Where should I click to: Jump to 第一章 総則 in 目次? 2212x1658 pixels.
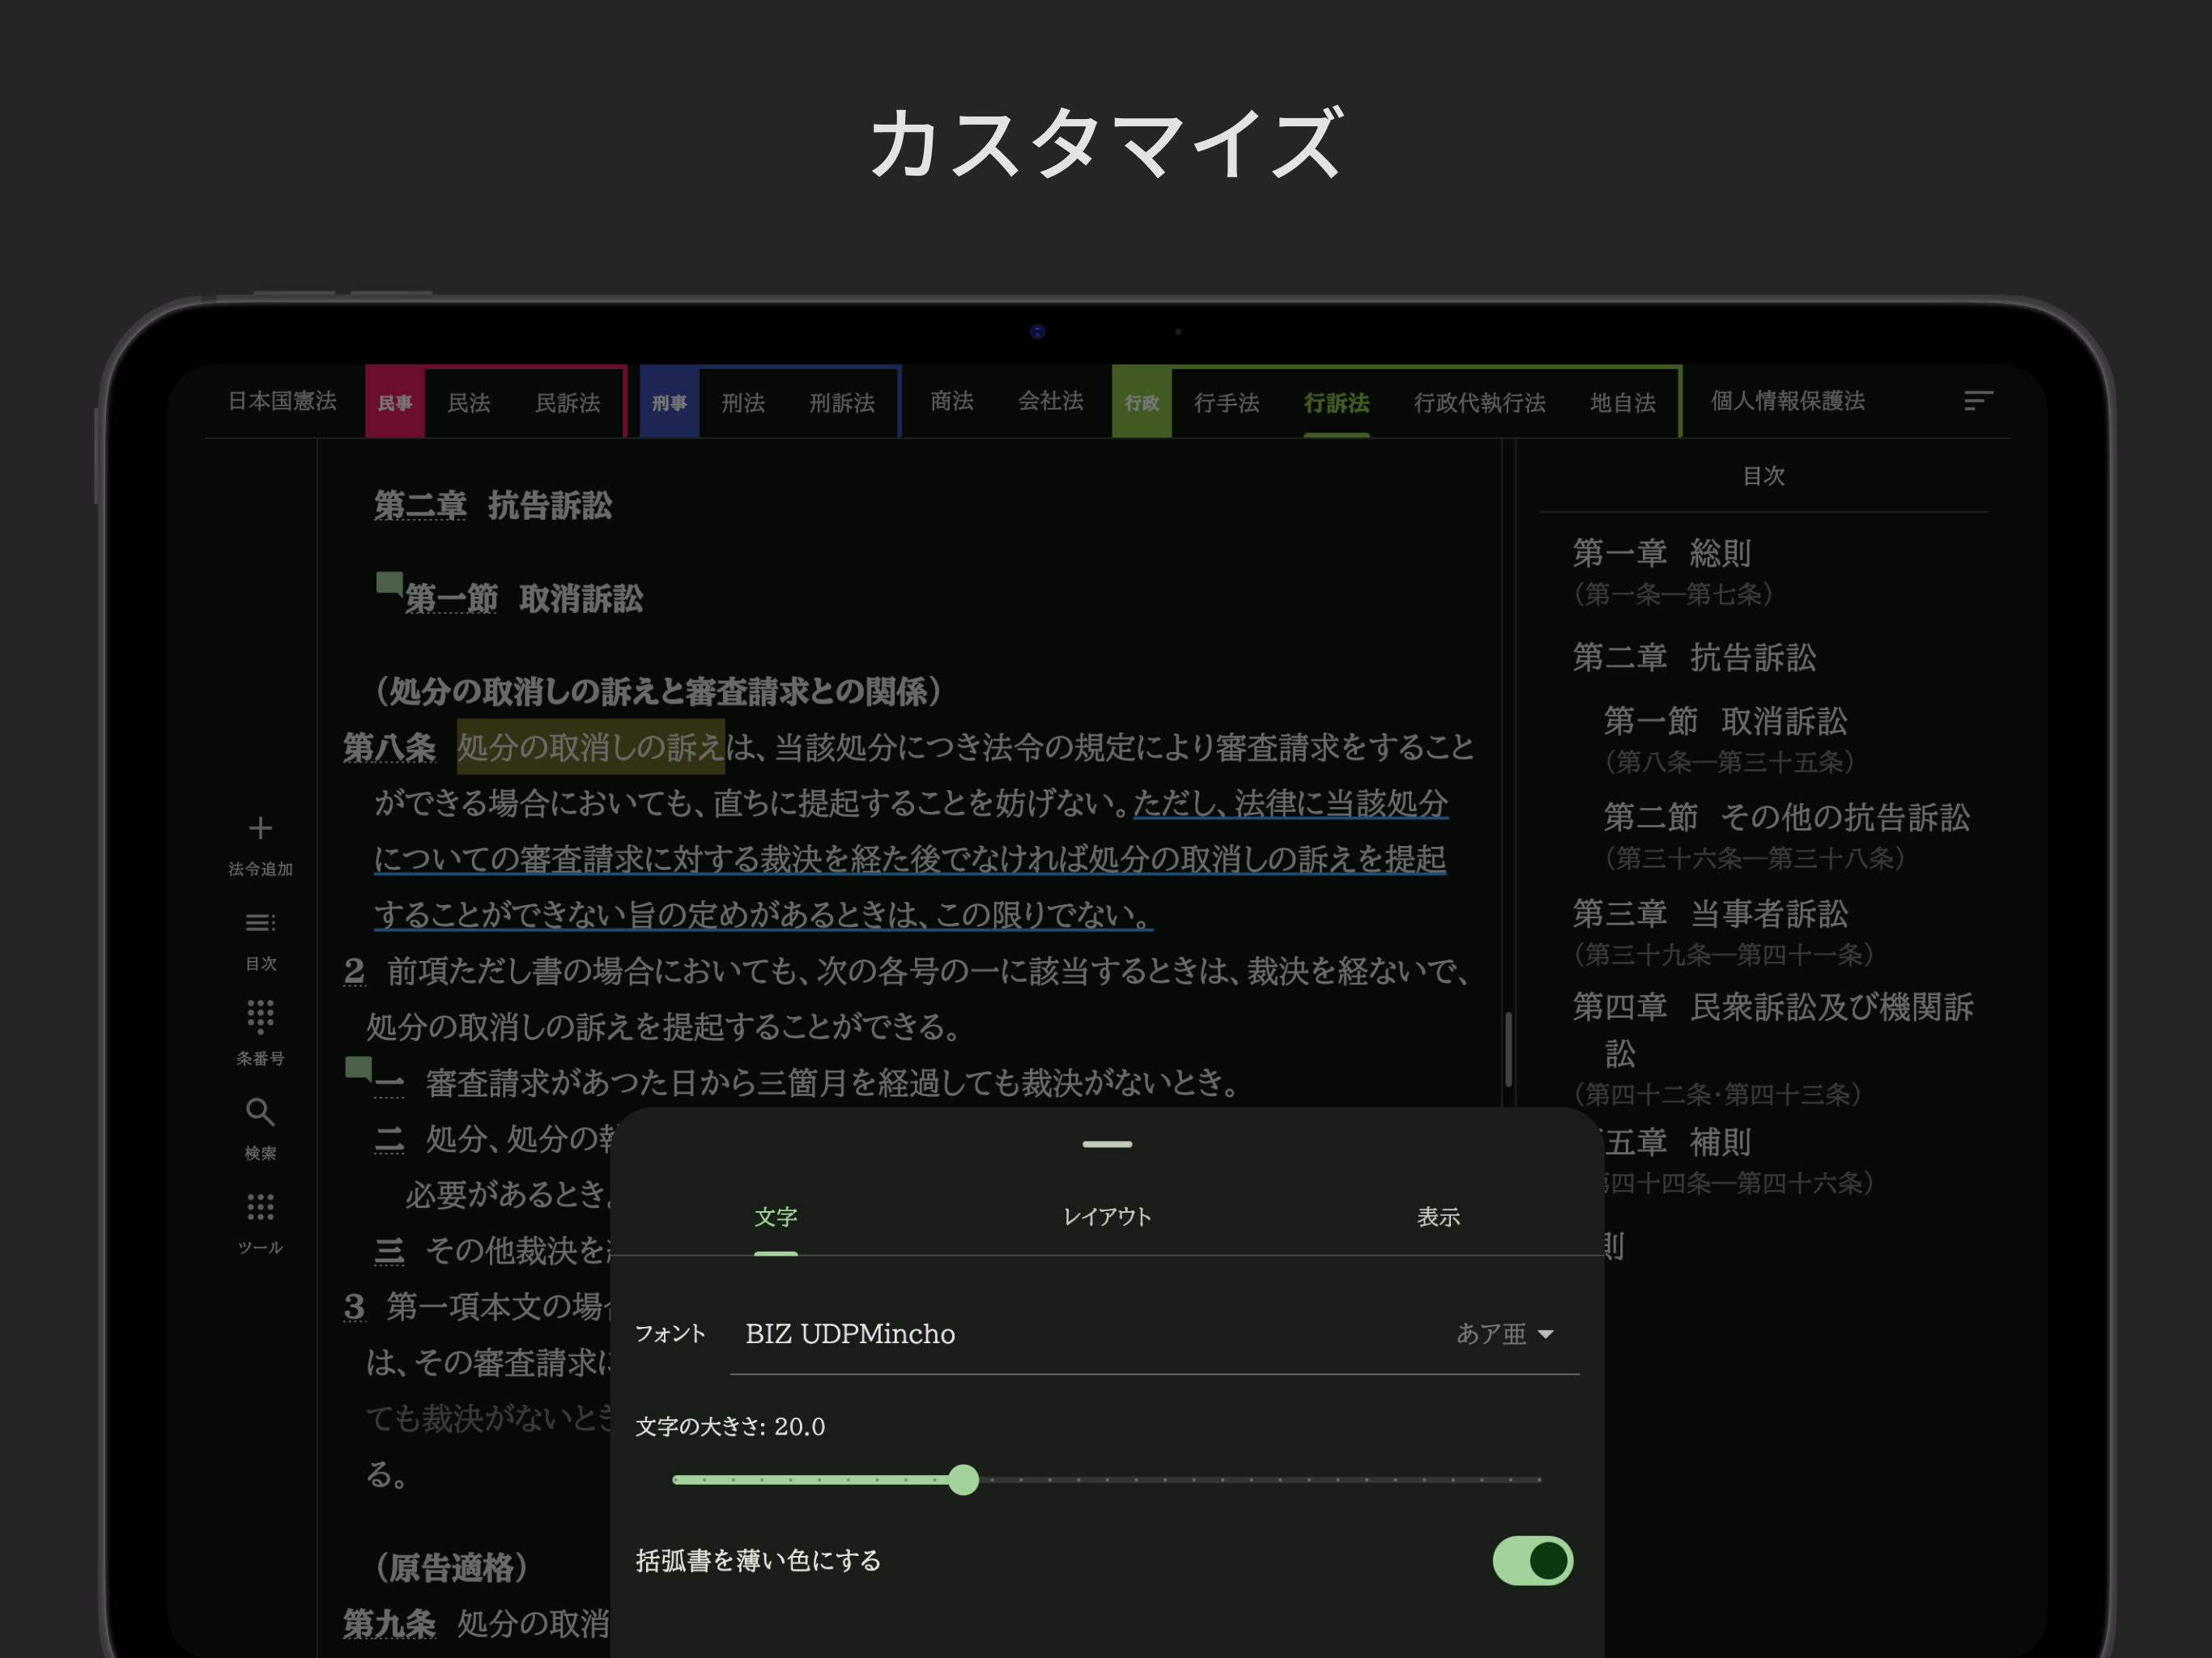1661,553
